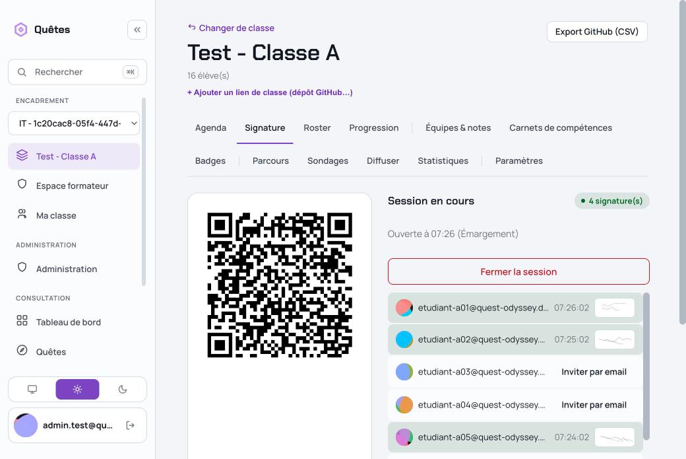The height and width of the screenshot is (459, 686).
Task: Open the Agenda tab
Action: pos(211,128)
